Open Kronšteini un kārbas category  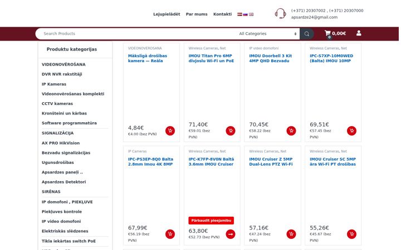click(x=64, y=113)
